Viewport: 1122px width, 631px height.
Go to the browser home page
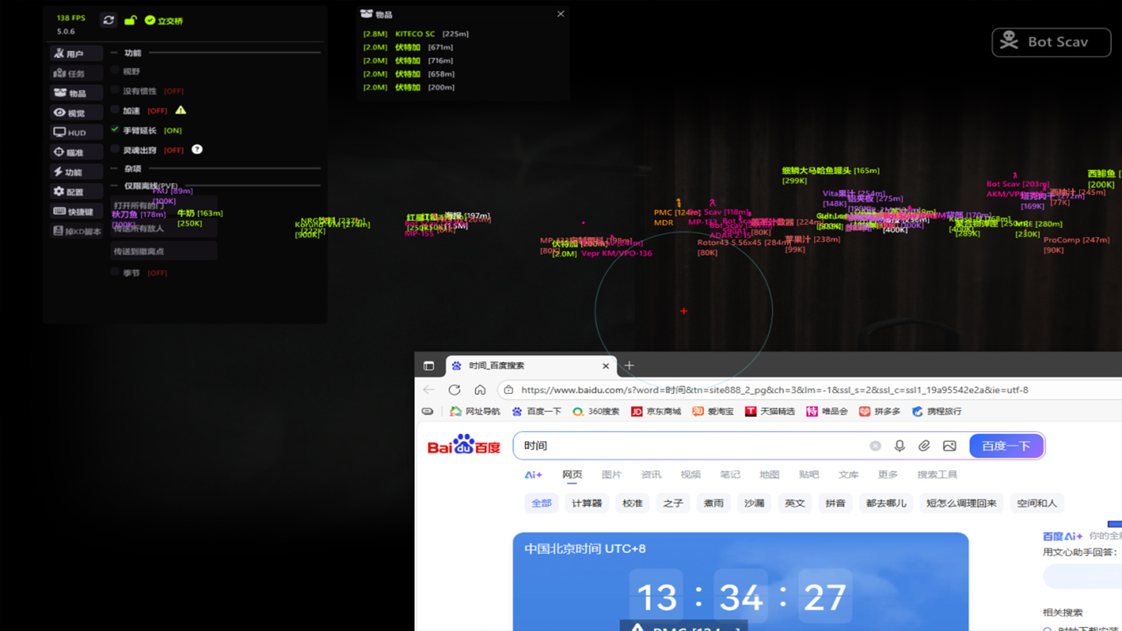480,390
